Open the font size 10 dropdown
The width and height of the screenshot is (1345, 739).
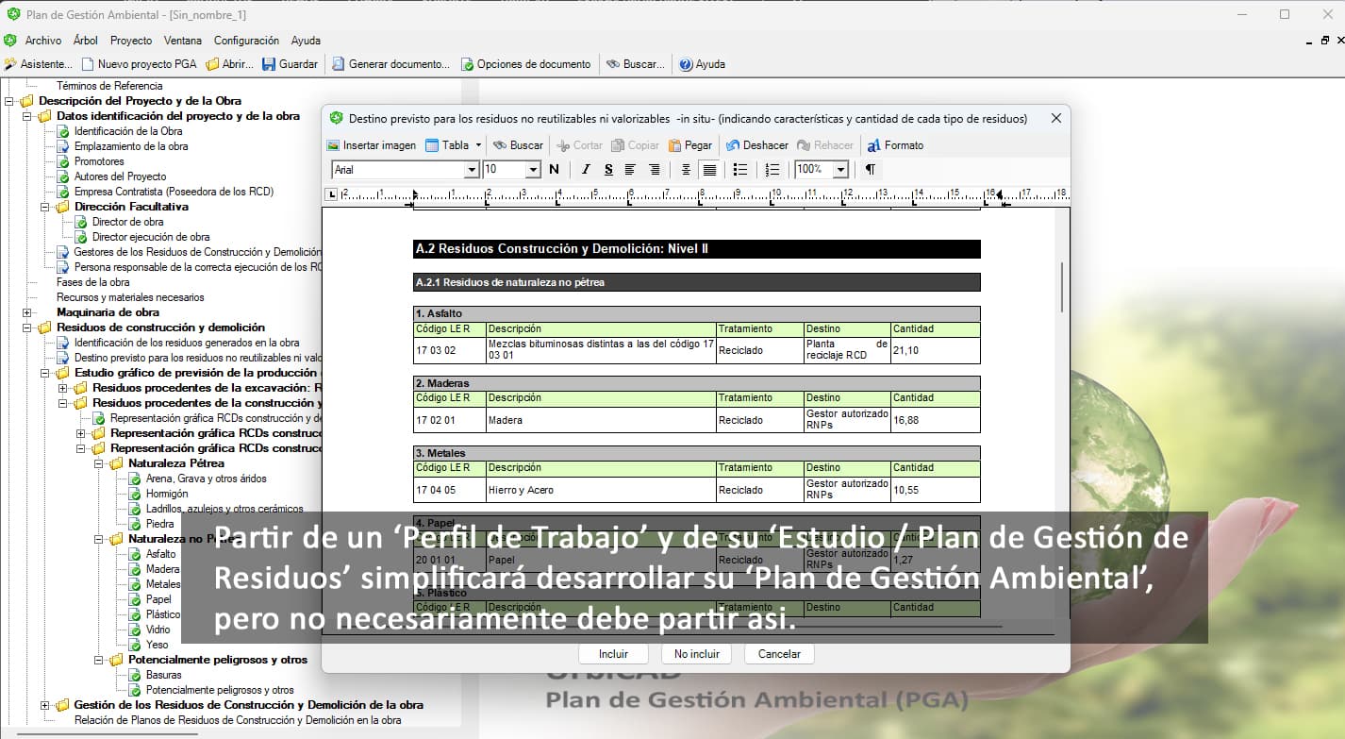[533, 170]
